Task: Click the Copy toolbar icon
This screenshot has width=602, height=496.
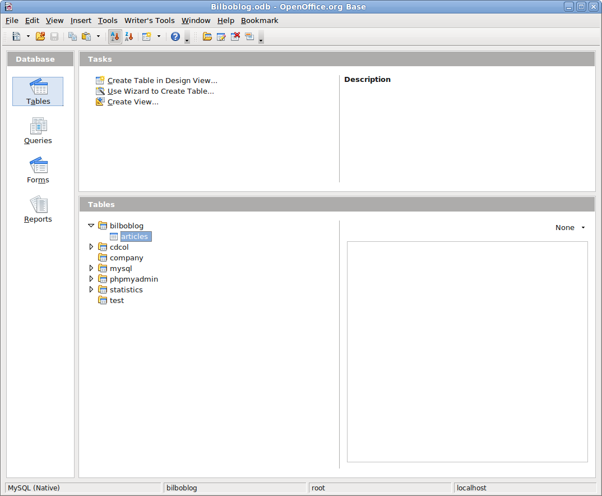Action: [72, 36]
